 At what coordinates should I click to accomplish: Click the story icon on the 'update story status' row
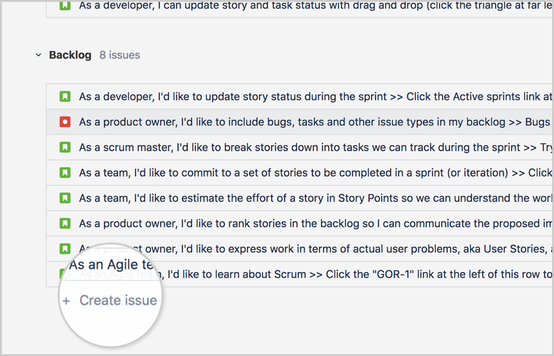click(x=65, y=96)
